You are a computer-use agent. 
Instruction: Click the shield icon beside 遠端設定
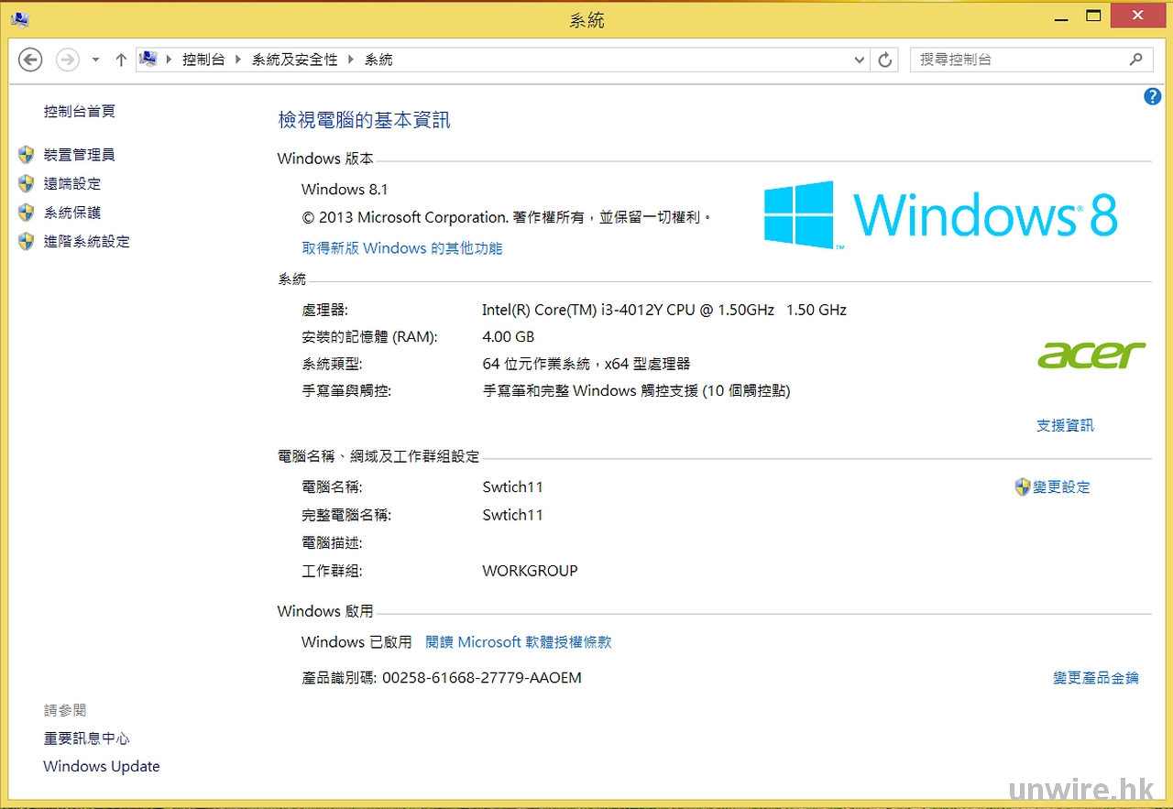point(26,184)
